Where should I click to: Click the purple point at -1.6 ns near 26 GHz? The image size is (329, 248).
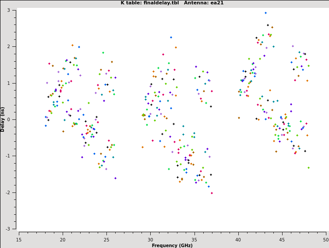pos(115,178)
